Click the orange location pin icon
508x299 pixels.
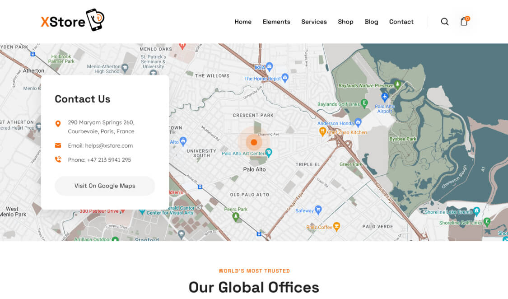pyautogui.click(x=58, y=123)
